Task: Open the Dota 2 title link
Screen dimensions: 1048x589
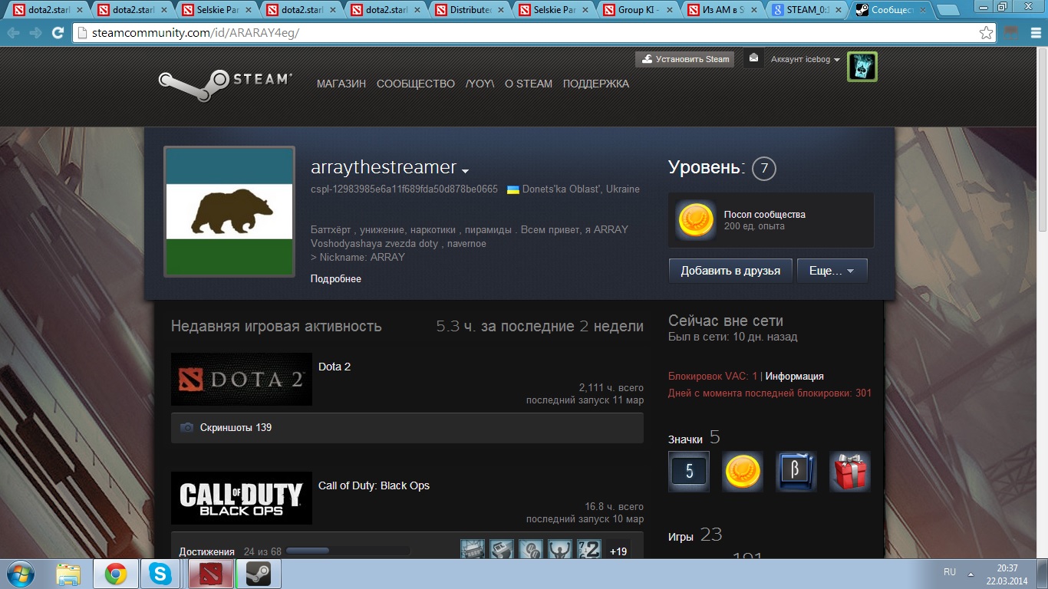Action: (335, 367)
